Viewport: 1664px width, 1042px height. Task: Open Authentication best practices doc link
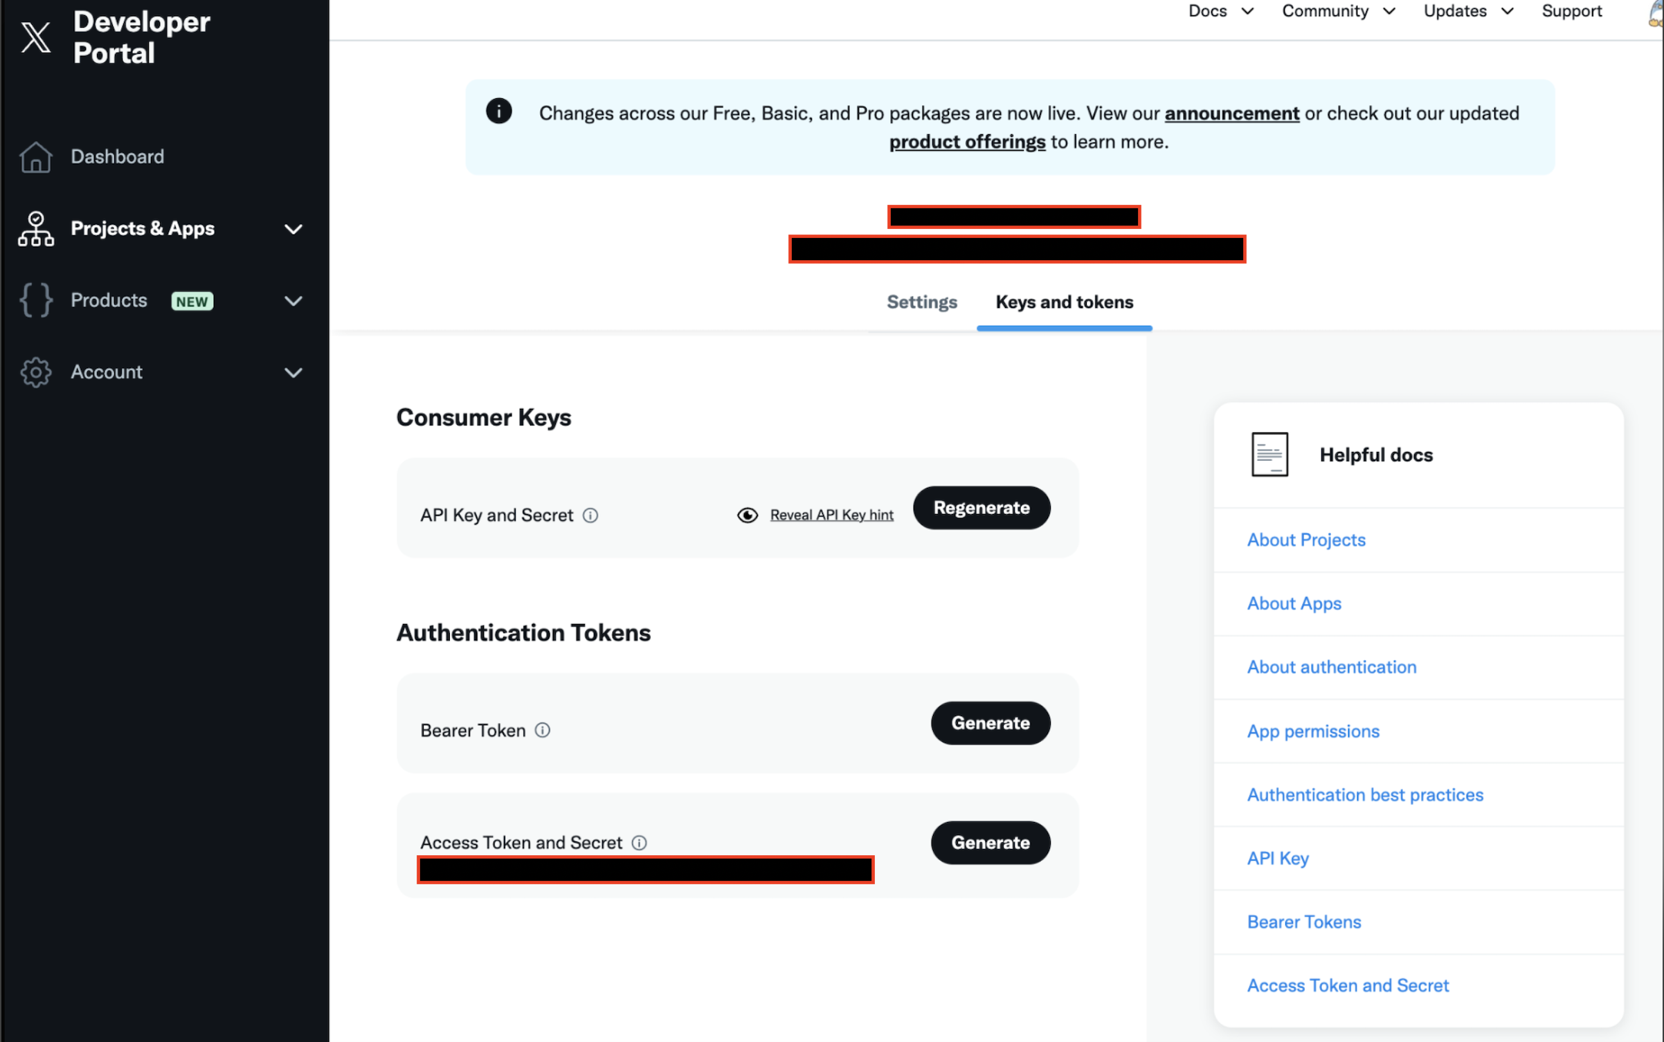1365,794
